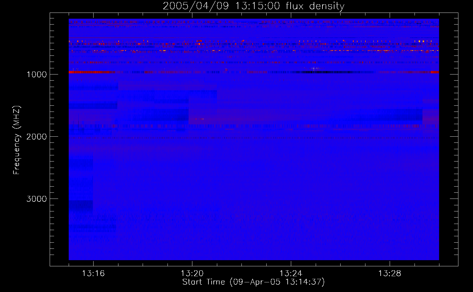Click the 13:24 time tick label
Image resolution: width=473 pixels, height=292 pixels.
(291, 274)
